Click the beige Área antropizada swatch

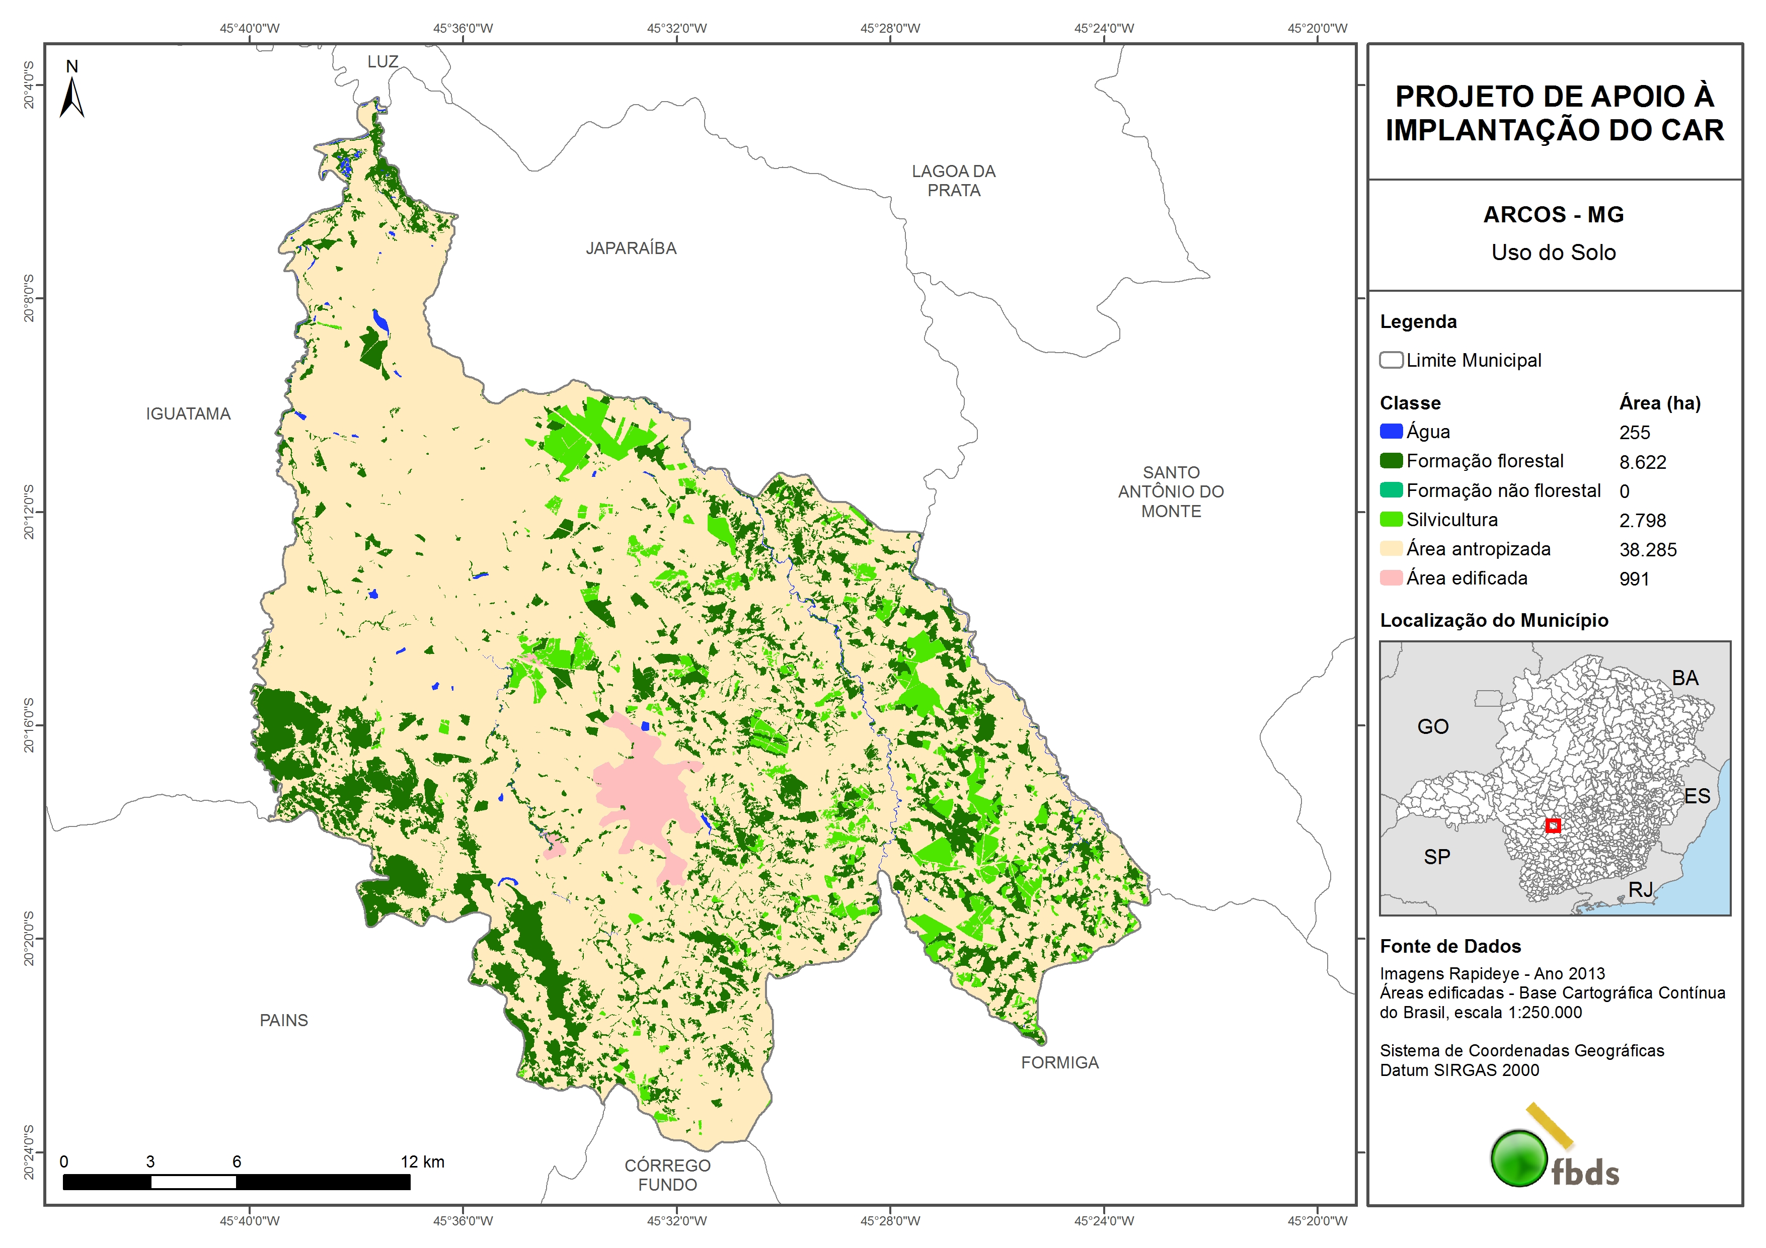click(x=1391, y=548)
